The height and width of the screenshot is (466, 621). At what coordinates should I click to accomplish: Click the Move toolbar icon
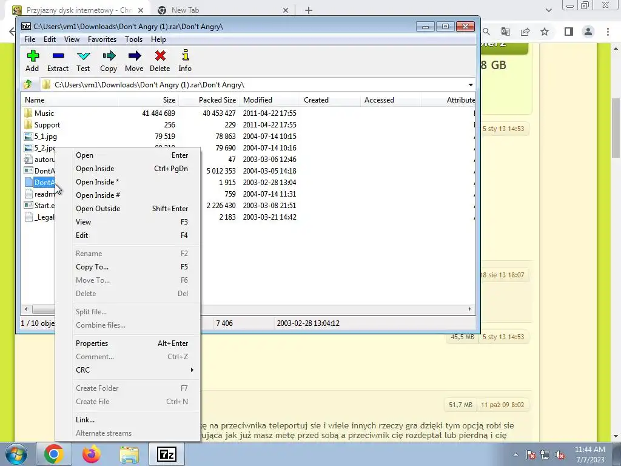coord(135,55)
